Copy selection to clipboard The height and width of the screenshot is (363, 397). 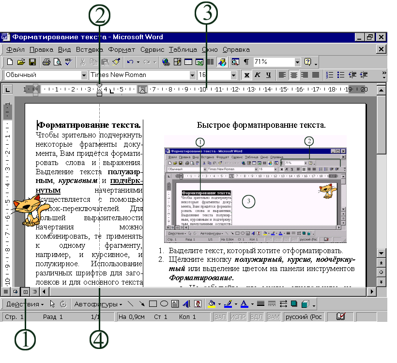93,62
